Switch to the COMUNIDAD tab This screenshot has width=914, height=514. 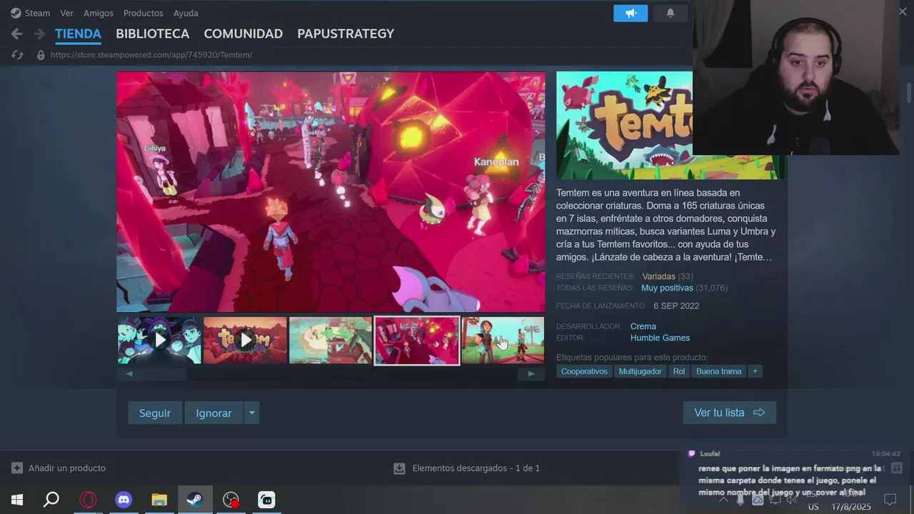pos(243,34)
